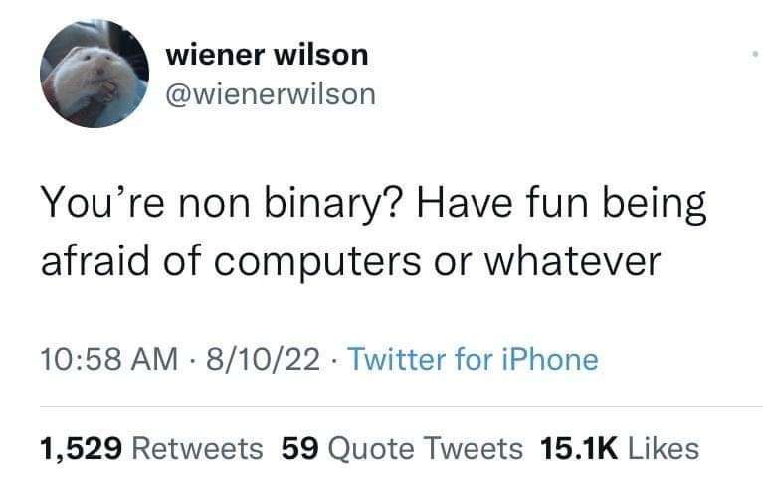Select the number 59 before Quote Tweets
Viewport: 763px width, 490px height.
pyautogui.click(x=300, y=448)
